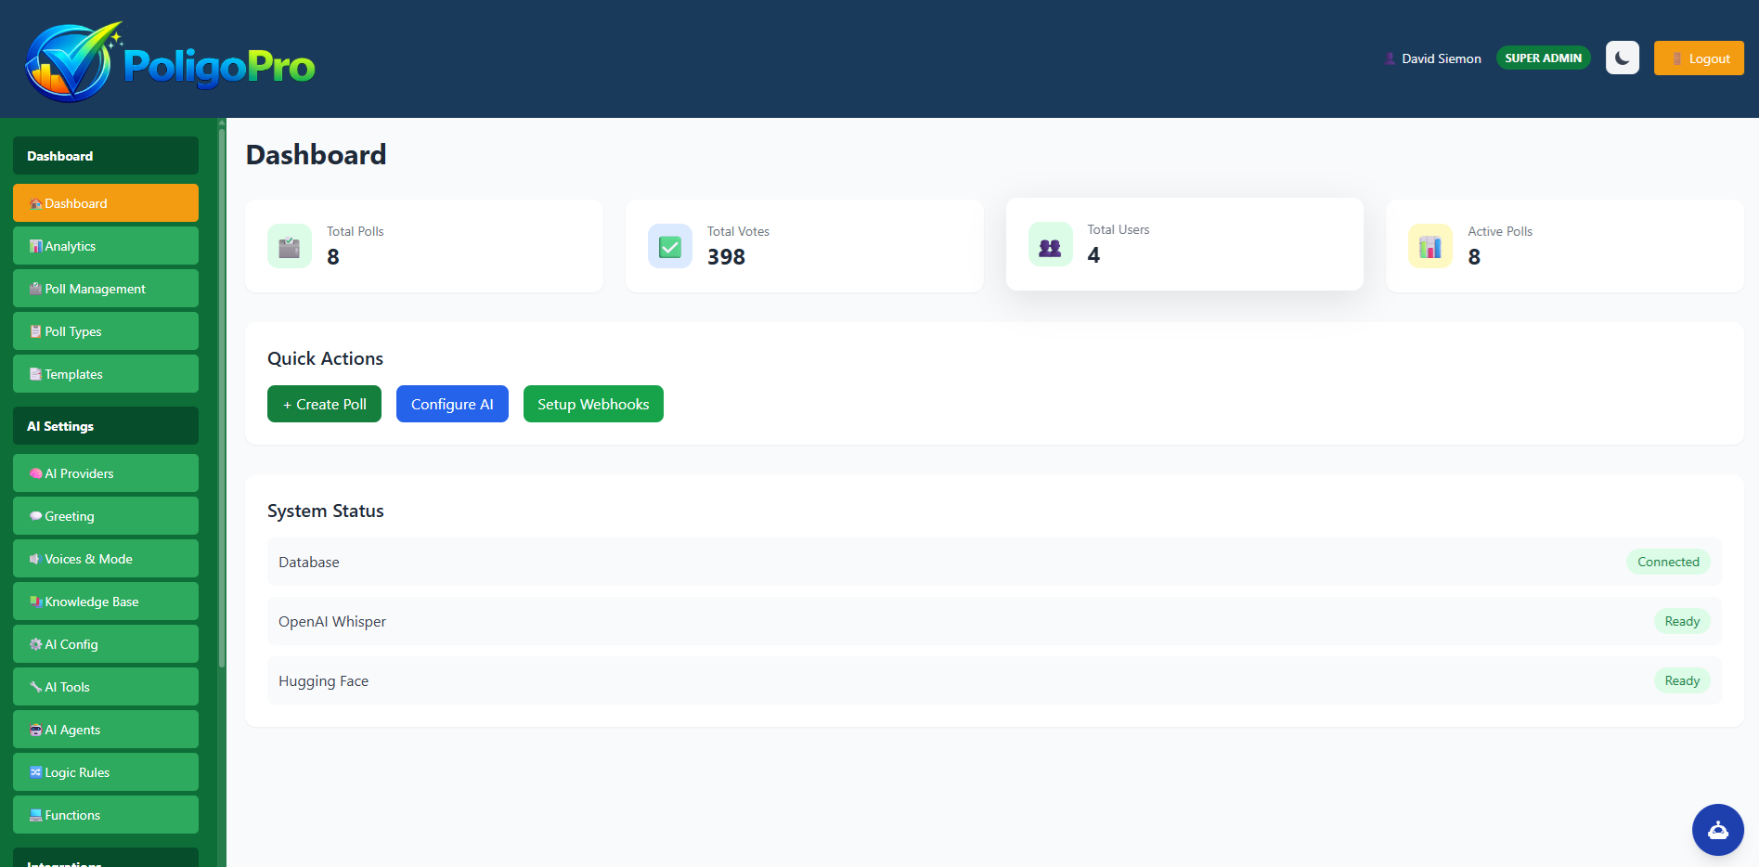Click the floating support icon bottom right
The height and width of the screenshot is (867, 1759).
pos(1718,829)
